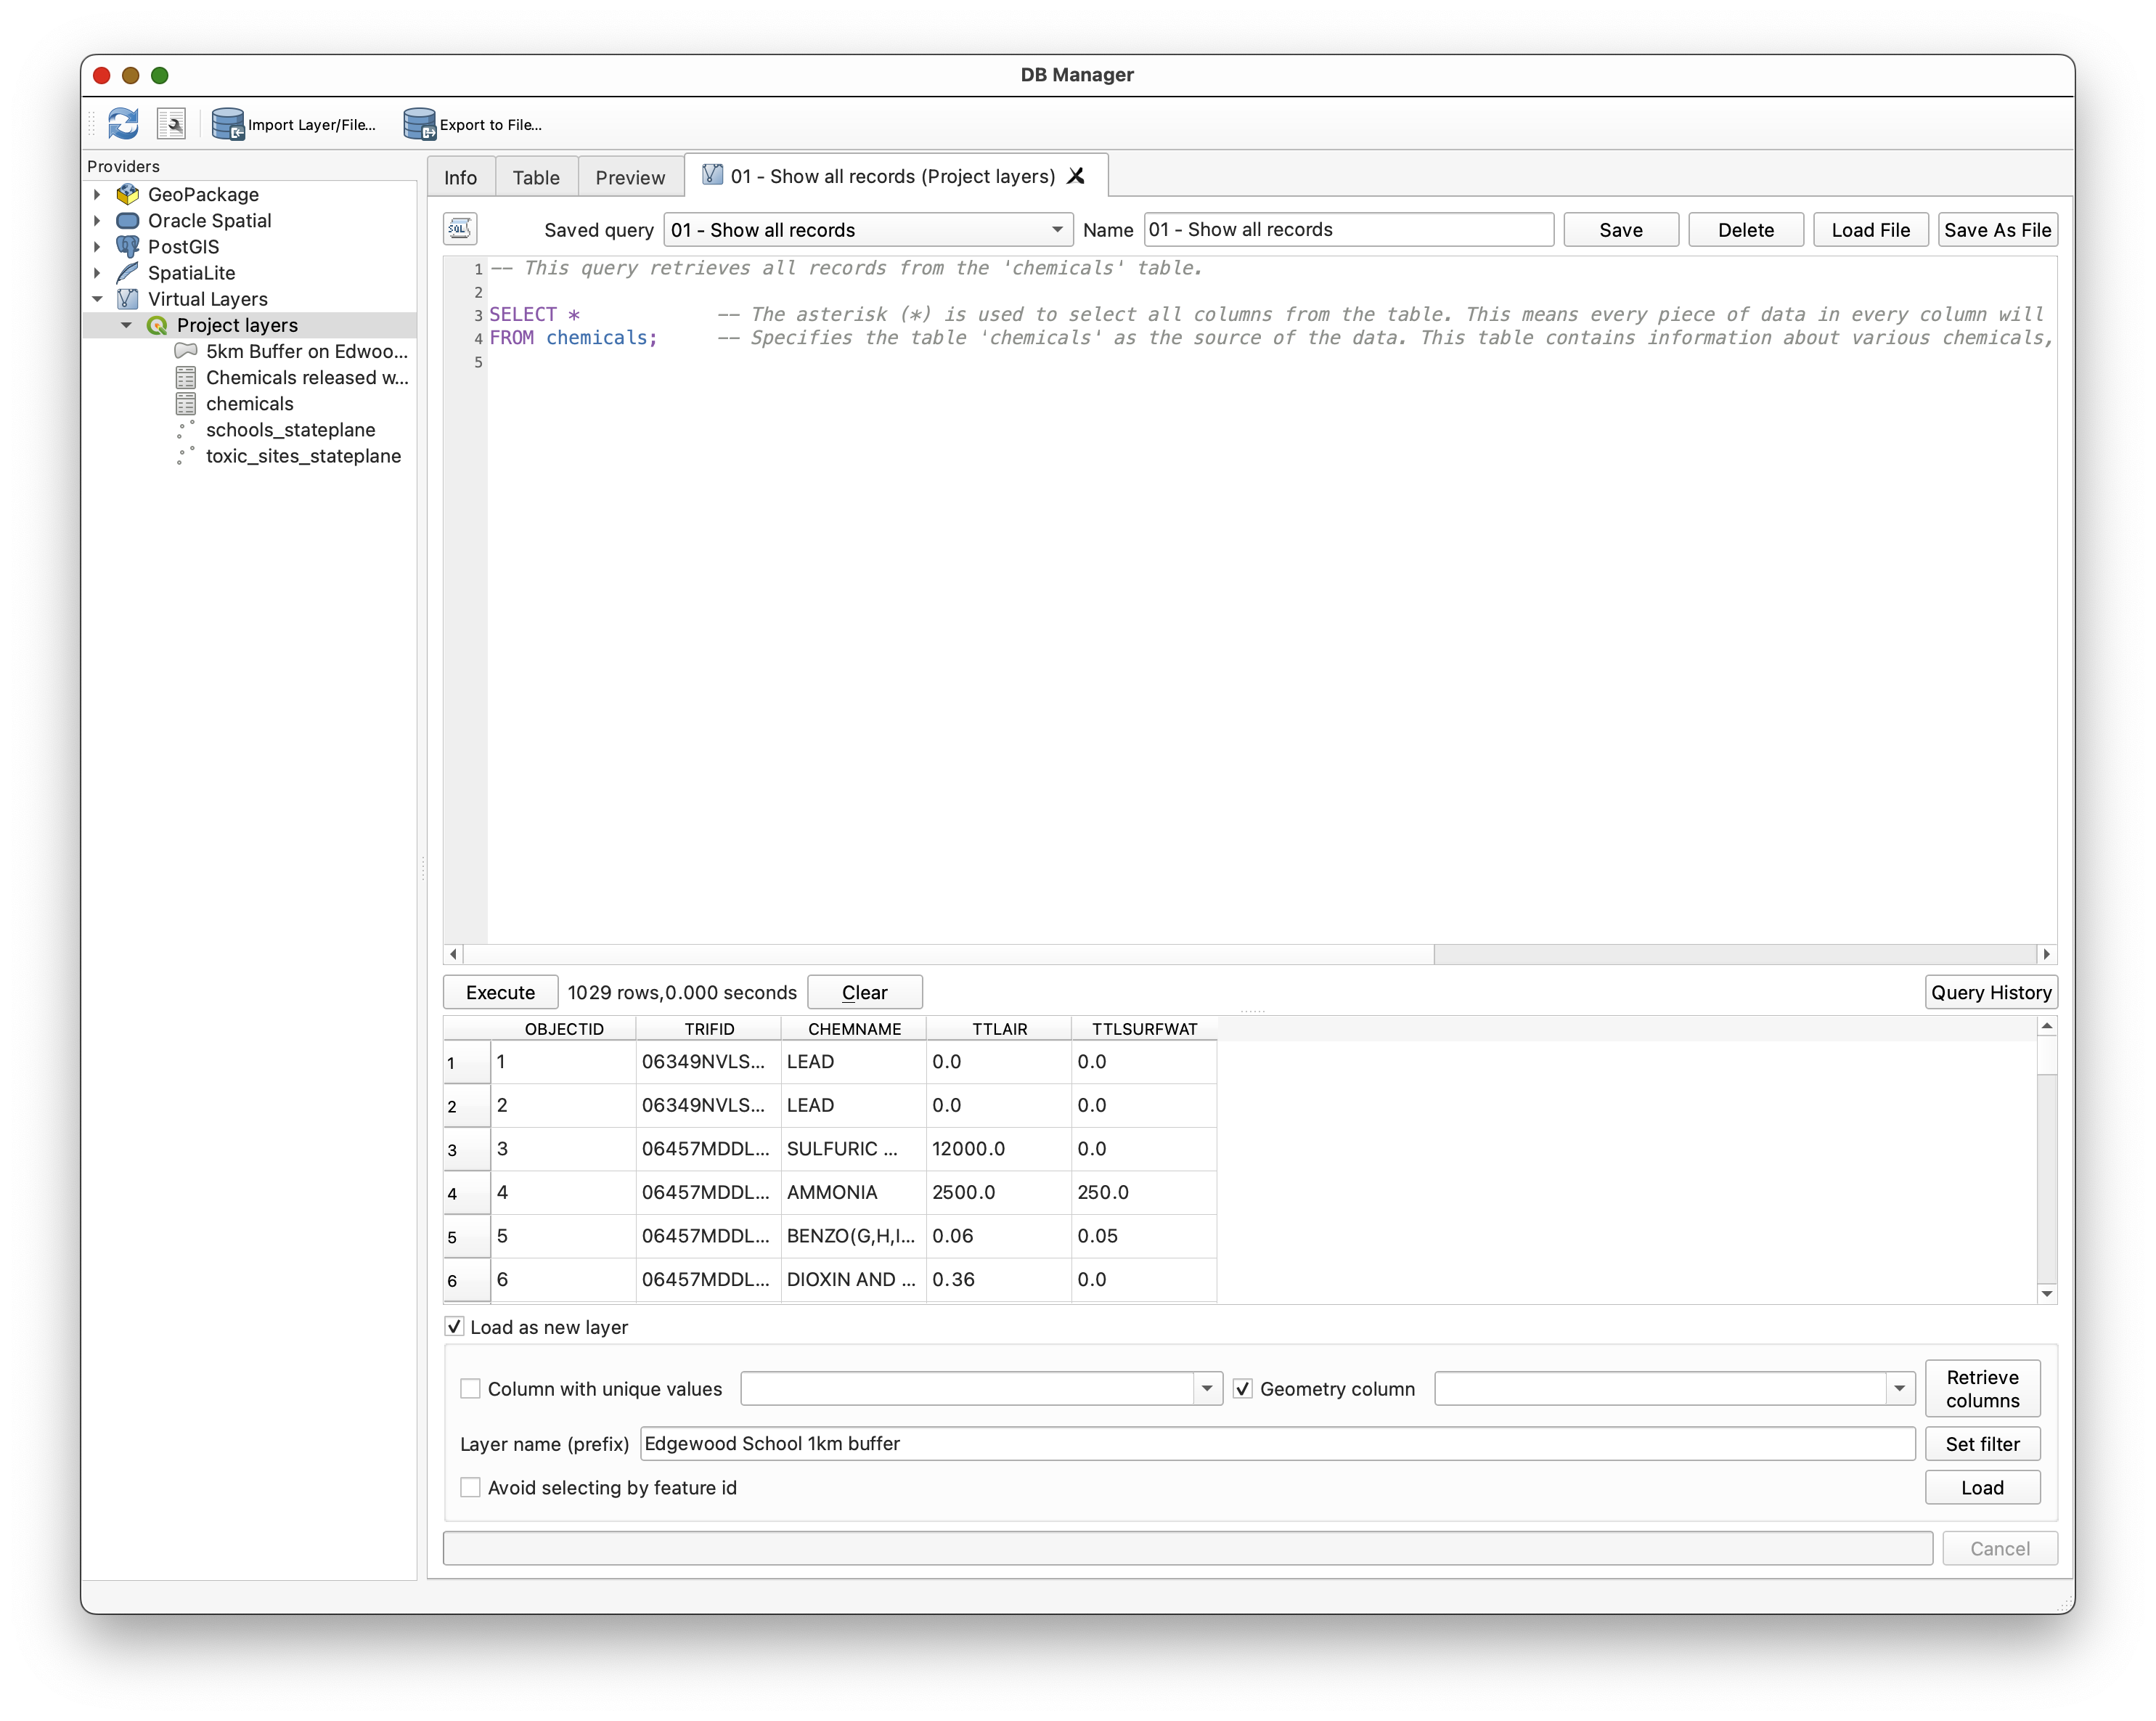This screenshot has height=1721, width=2156.
Task: Close the 01 - Show all records tab
Action: [x=1076, y=176]
